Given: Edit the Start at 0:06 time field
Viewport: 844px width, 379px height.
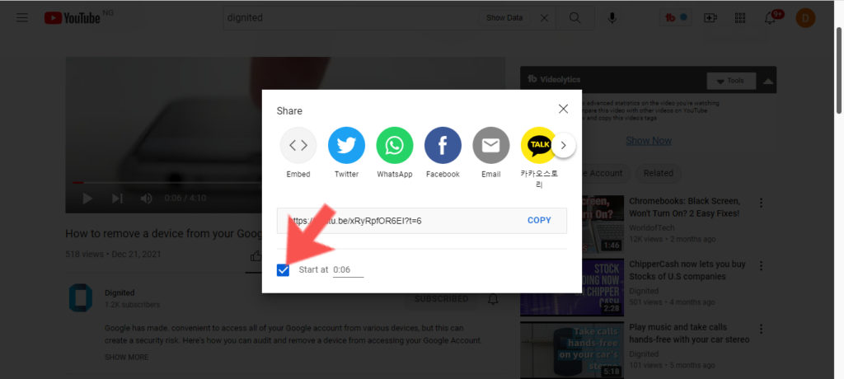Looking at the screenshot, I should (348, 269).
